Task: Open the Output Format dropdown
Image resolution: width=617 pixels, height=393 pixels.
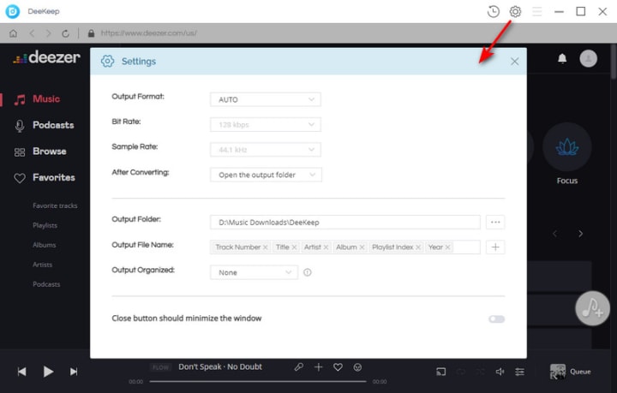Action: [x=266, y=99]
